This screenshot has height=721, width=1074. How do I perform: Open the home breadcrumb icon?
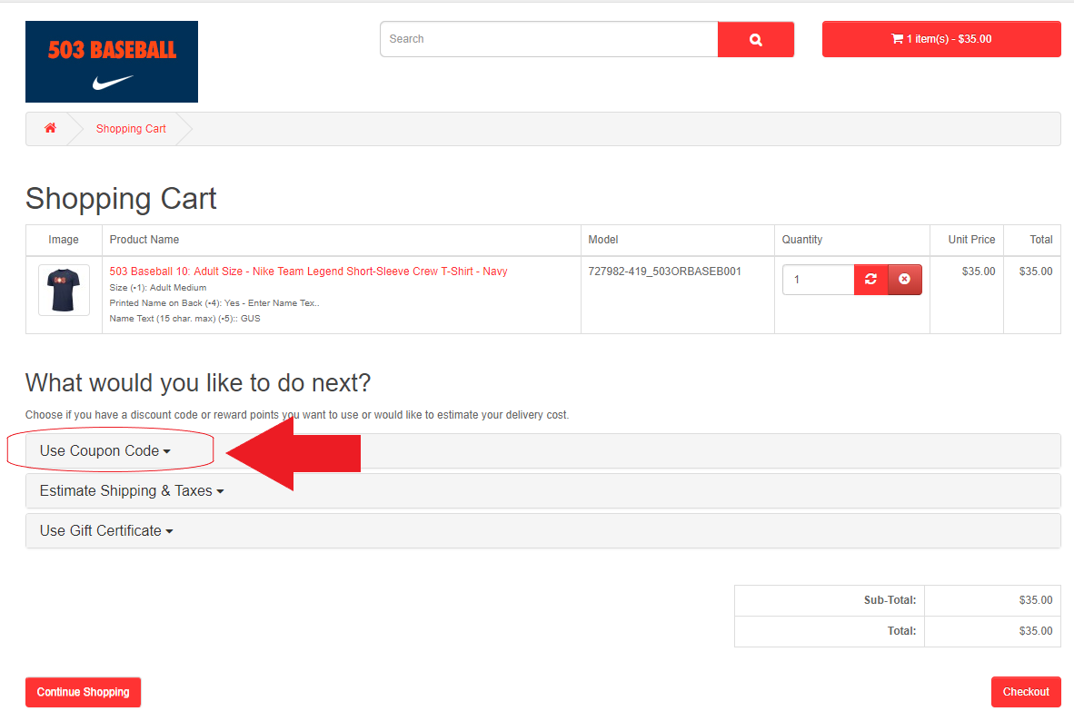click(x=50, y=128)
